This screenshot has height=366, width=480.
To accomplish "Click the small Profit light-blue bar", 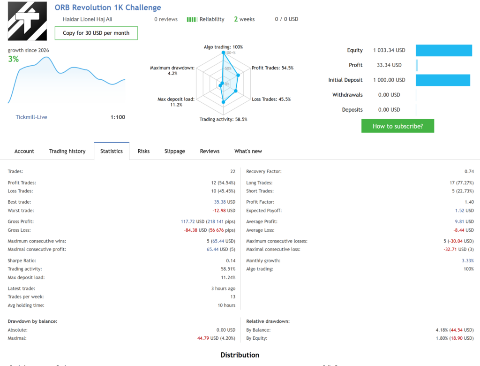I will coord(417,65).
